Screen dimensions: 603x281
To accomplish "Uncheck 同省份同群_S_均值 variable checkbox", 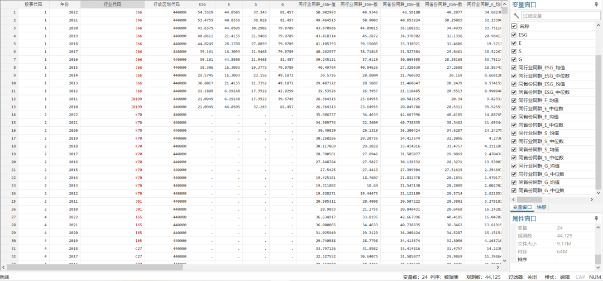I will click(x=514, y=149).
